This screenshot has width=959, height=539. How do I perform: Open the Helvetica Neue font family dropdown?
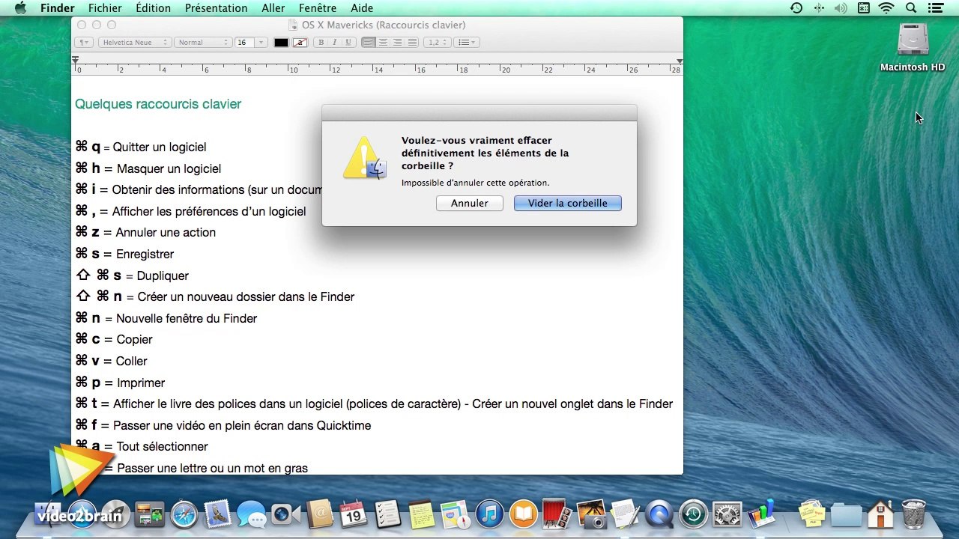pyautogui.click(x=135, y=43)
